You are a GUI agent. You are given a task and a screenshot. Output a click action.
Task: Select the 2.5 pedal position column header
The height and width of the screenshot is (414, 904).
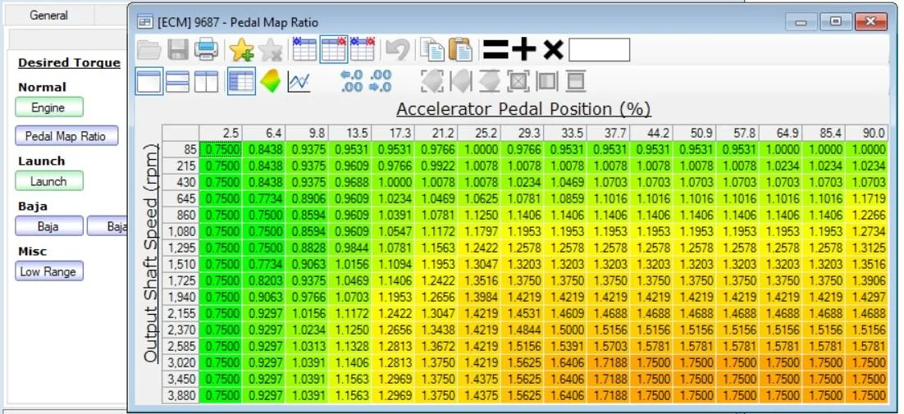pos(220,134)
